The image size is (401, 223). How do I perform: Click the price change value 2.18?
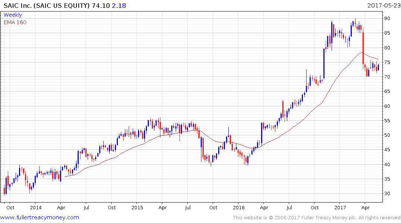(x=119, y=6)
